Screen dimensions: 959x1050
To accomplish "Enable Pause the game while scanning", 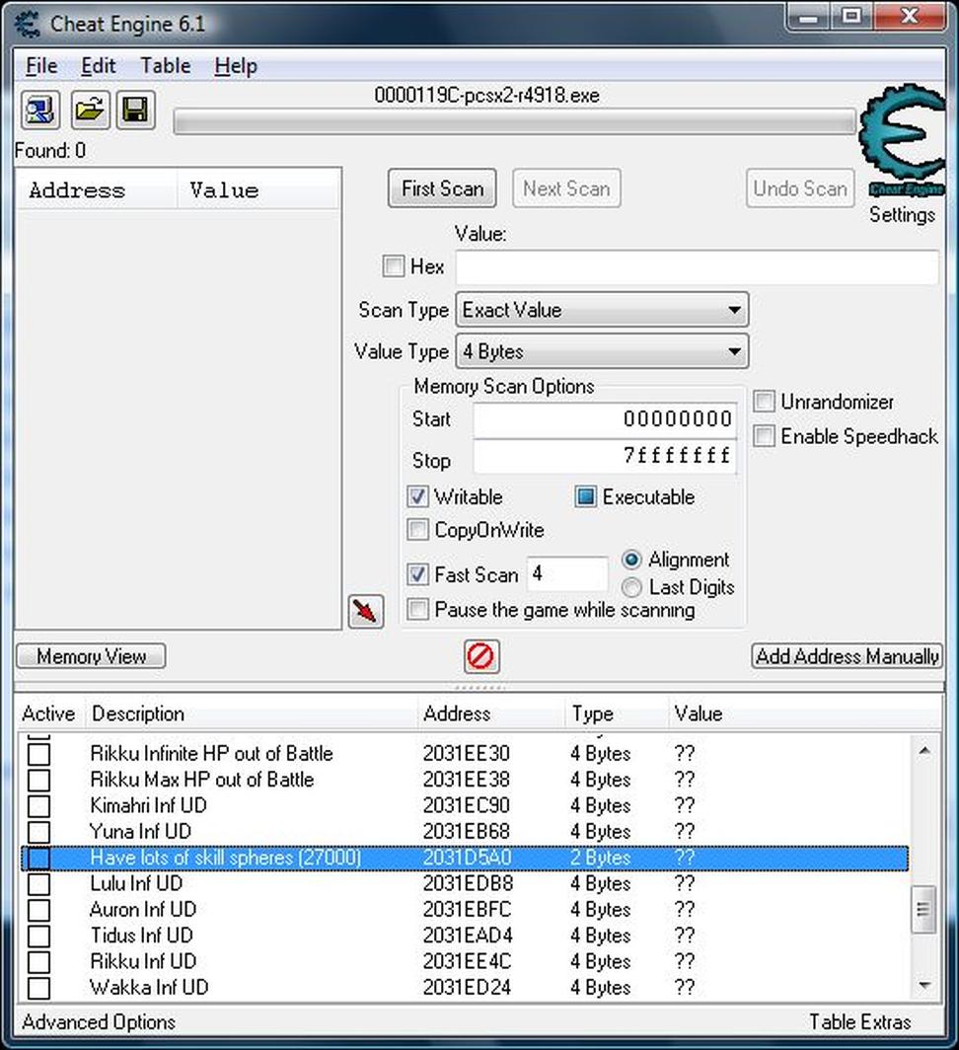I will coord(418,610).
